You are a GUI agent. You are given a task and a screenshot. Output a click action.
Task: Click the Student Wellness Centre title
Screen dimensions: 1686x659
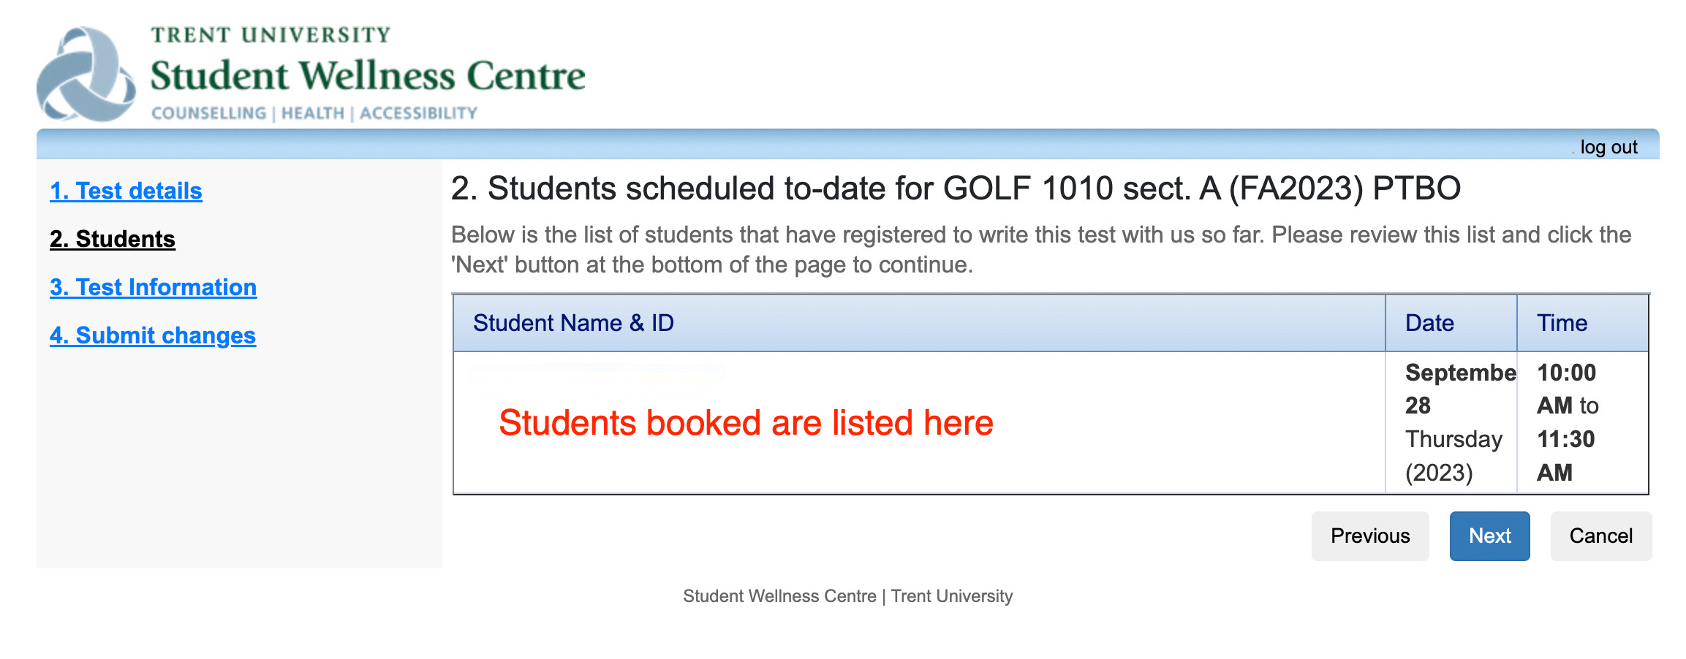point(367,76)
